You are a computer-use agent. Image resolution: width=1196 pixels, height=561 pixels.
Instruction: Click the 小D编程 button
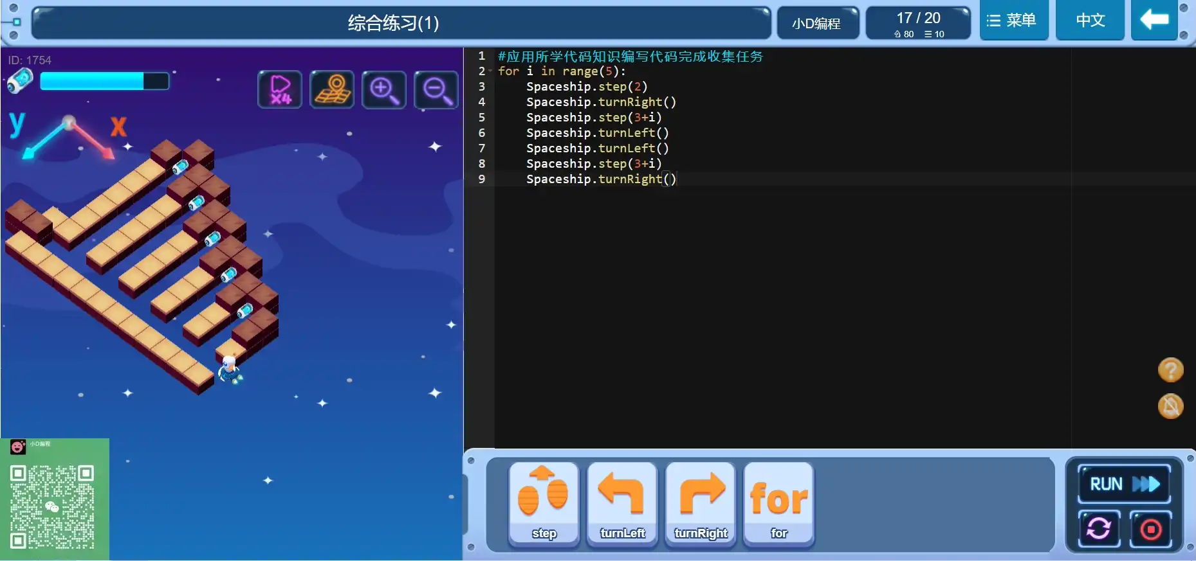817,24
